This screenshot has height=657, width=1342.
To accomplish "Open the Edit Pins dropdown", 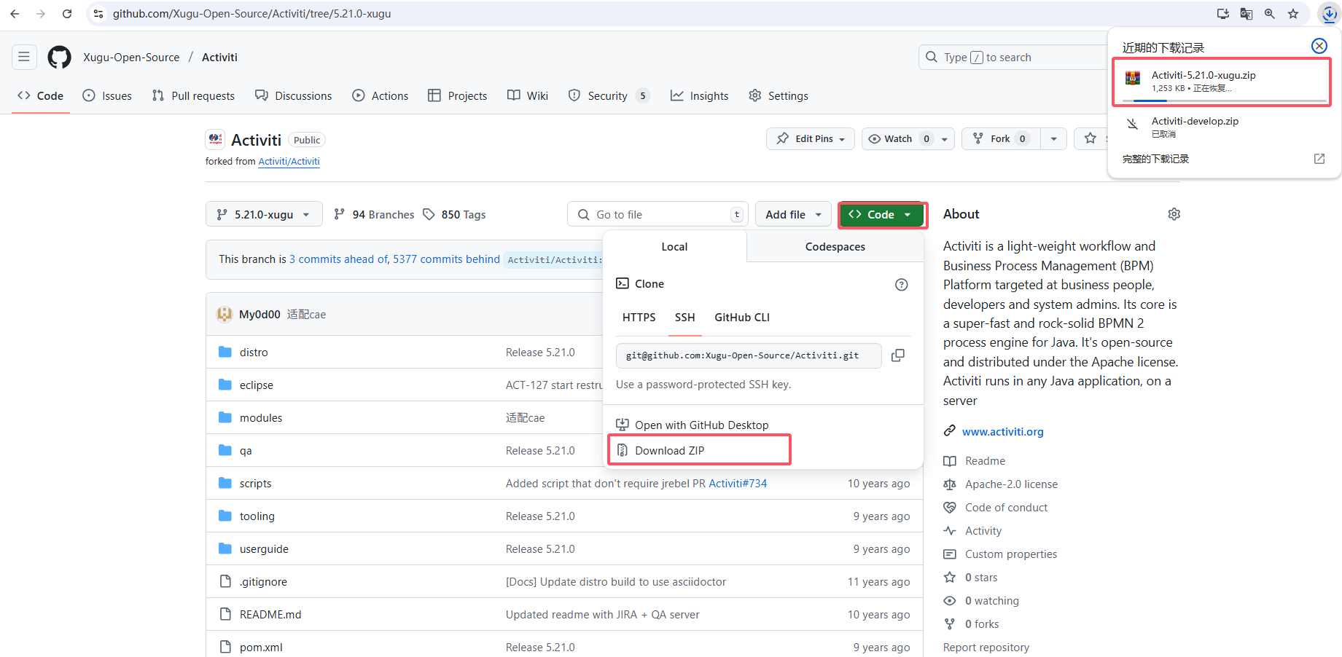I will (811, 138).
